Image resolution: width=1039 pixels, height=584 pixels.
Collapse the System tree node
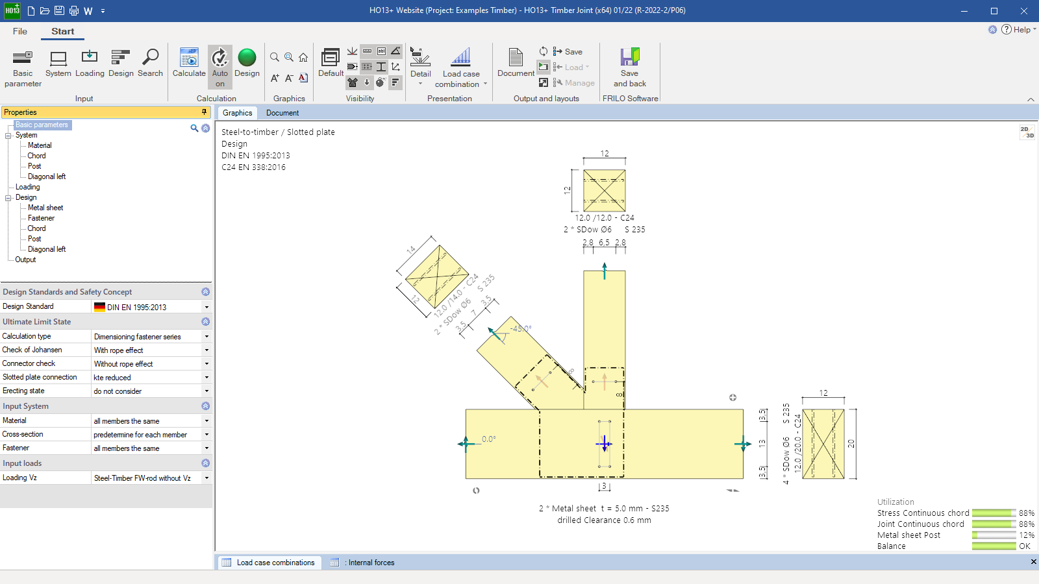coord(8,136)
